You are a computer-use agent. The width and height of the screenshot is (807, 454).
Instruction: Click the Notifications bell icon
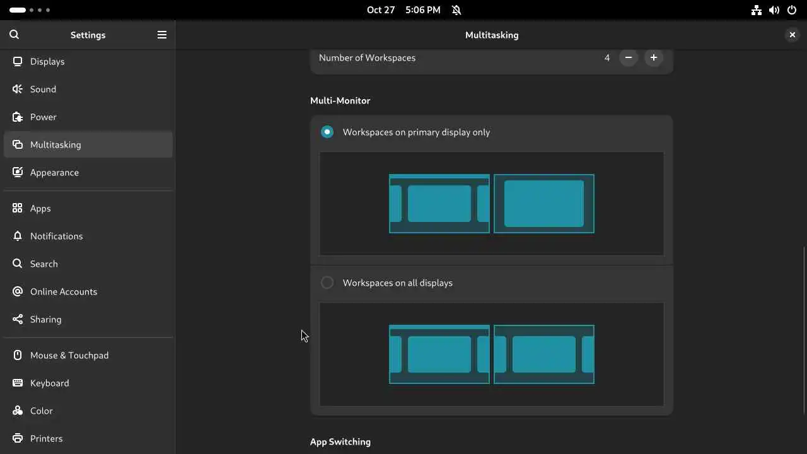pyautogui.click(x=18, y=236)
